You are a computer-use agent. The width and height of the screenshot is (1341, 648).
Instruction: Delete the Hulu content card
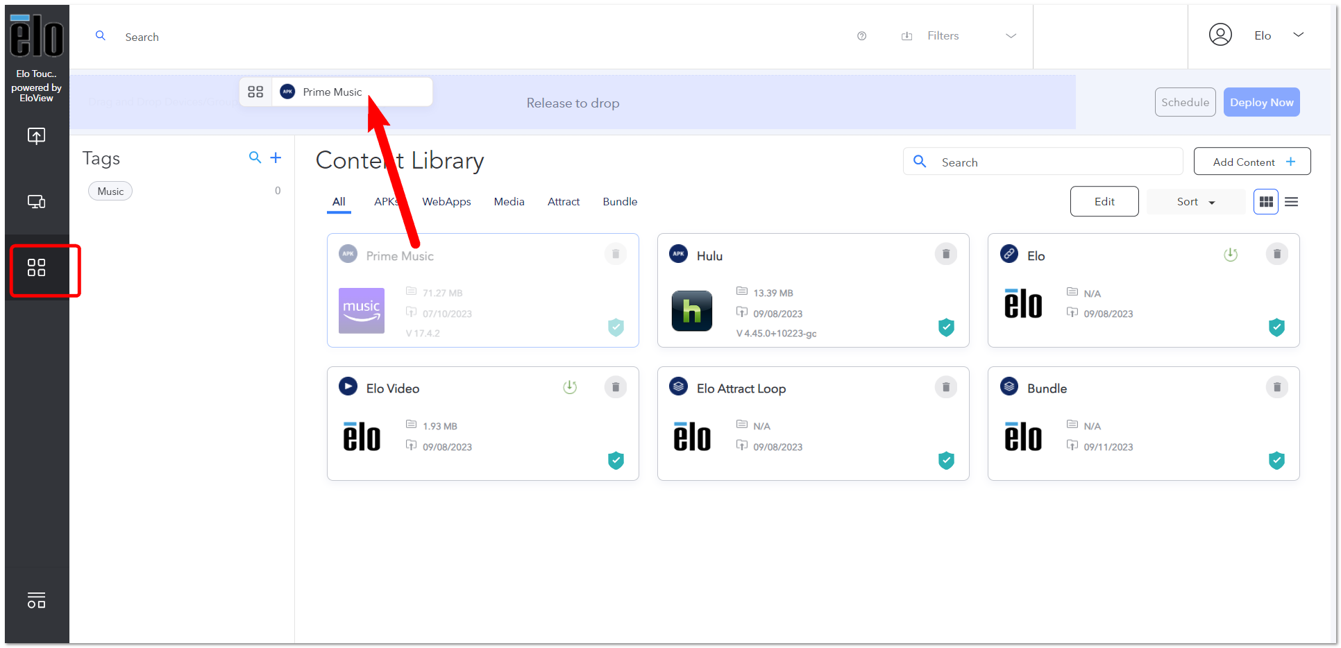coord(946,254)
